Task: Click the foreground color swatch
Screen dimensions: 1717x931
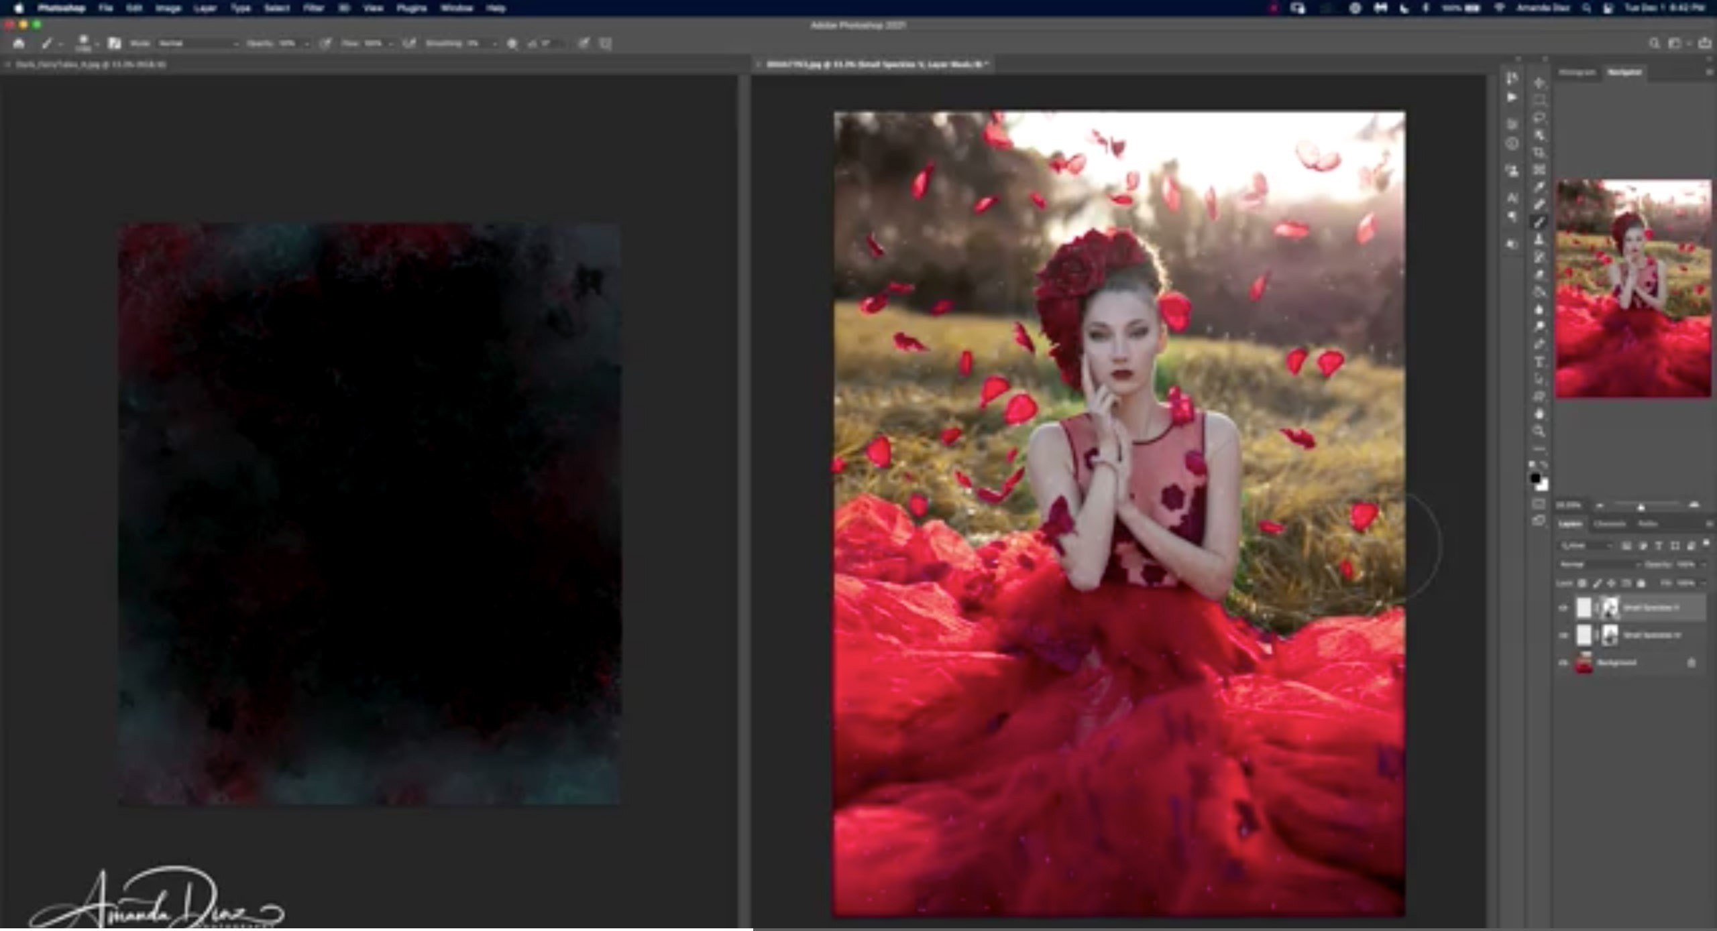Action: [x=1535, y=478]
